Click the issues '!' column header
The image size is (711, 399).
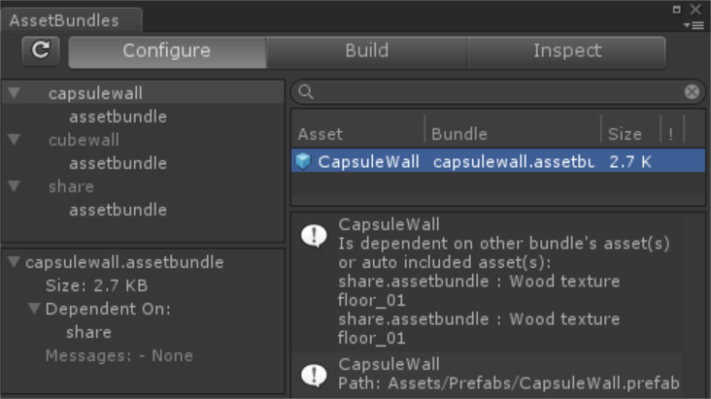tap(670, 134)
